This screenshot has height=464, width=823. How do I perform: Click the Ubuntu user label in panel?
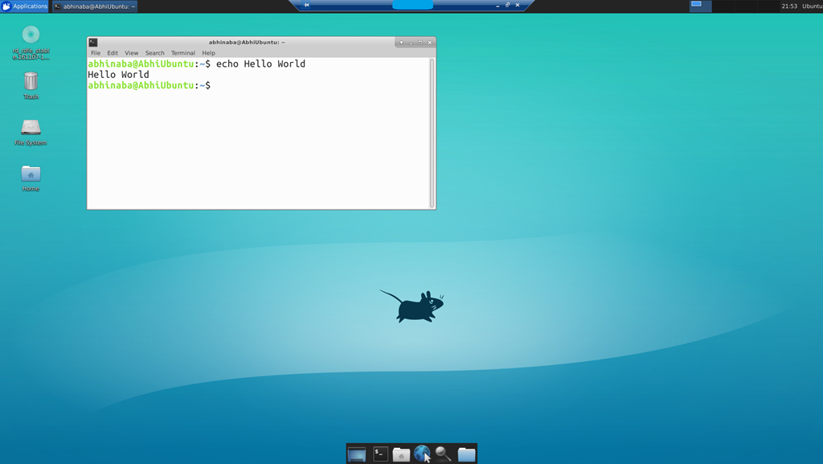tap(812, 6)
